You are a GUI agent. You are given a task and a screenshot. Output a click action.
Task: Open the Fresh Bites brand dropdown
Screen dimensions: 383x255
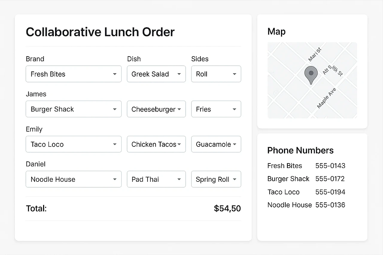(74, 74)
